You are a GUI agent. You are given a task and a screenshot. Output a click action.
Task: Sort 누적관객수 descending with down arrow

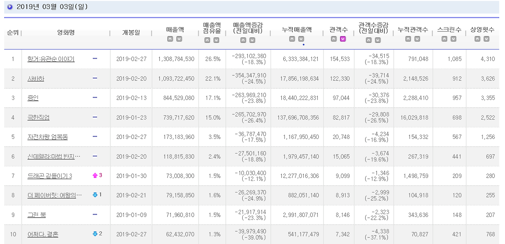(417, 39)
